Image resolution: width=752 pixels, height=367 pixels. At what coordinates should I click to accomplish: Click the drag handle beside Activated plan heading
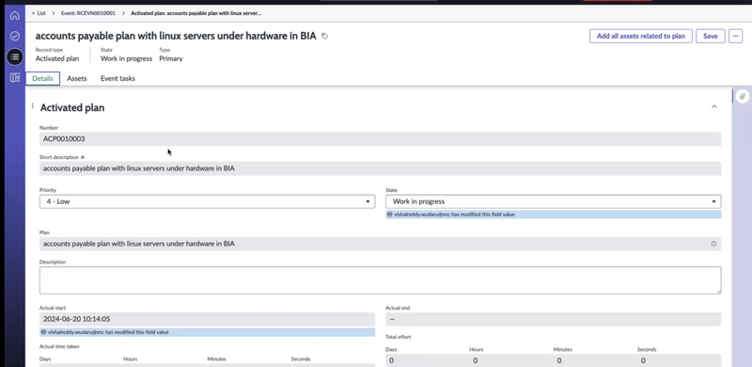pyautogui.click(x=33, y=105)
